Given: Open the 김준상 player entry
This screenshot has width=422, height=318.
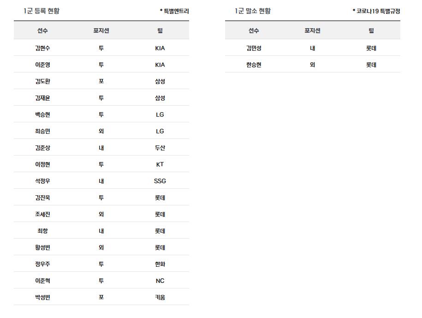Looking at the screenshot, I should pyautogui.click(x=42, y=148).
